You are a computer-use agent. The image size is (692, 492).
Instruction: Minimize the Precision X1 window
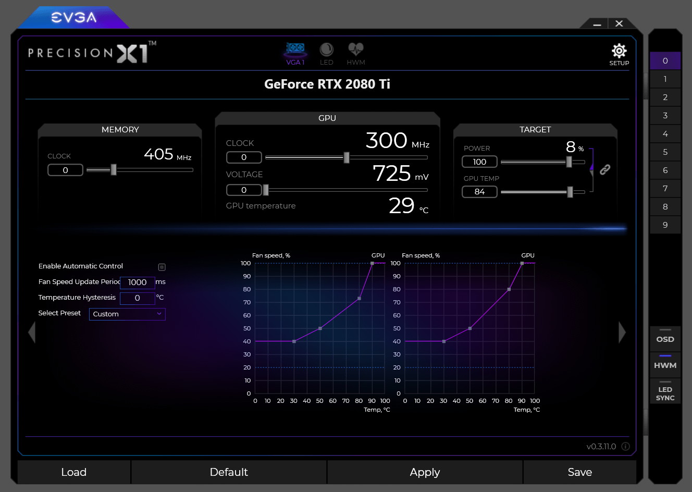[597, 24]
